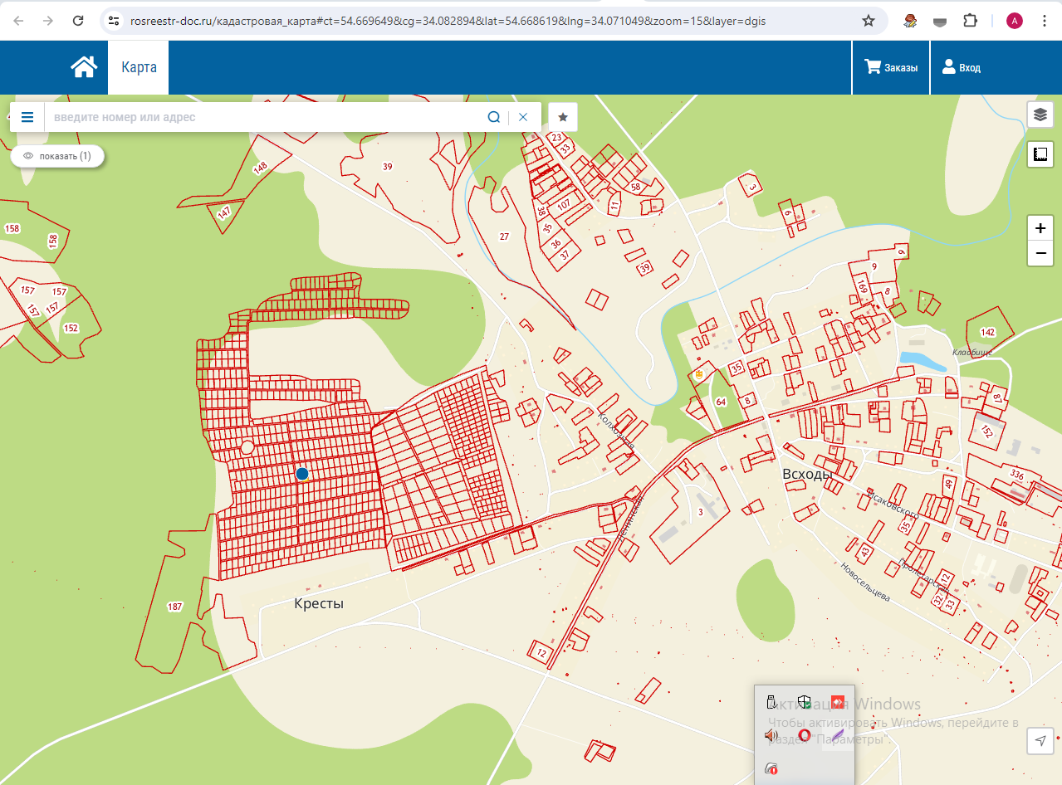Clear the search field with X icon
Image resolution: width=1062 pixels, height=785 pixels.
(523, 117)
